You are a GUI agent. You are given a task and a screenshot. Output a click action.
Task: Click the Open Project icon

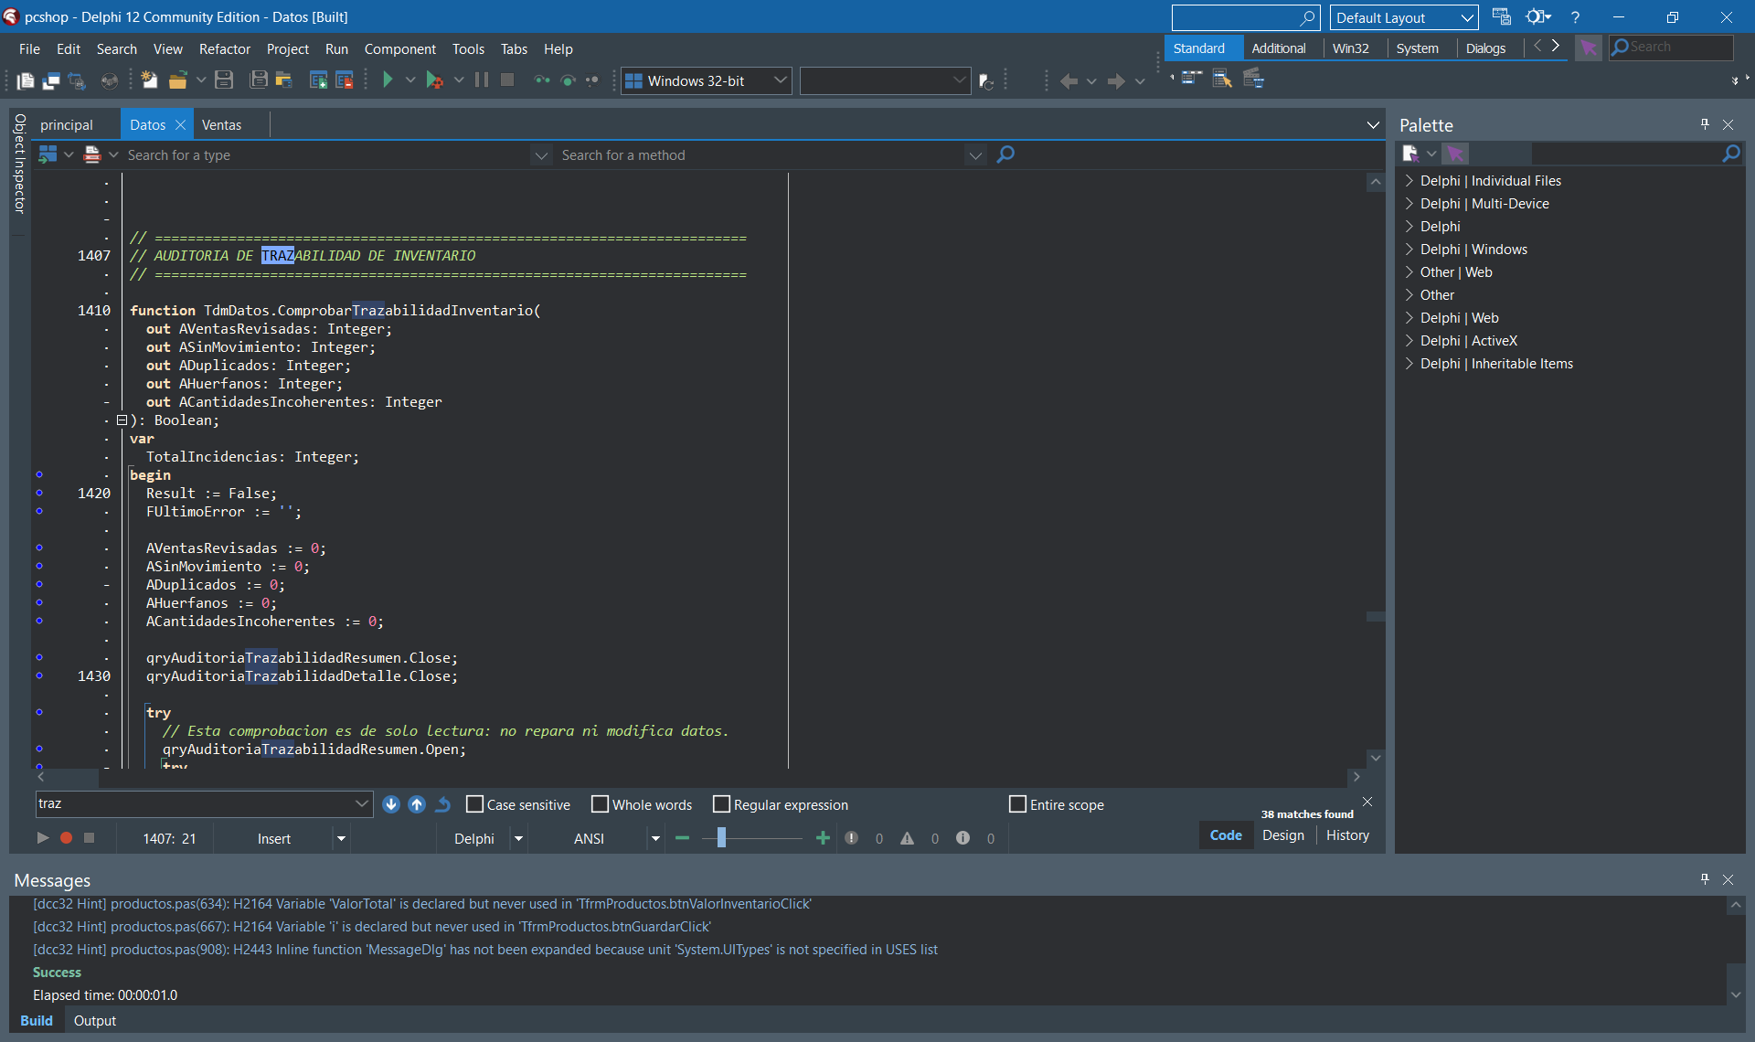tap(284, 80)
